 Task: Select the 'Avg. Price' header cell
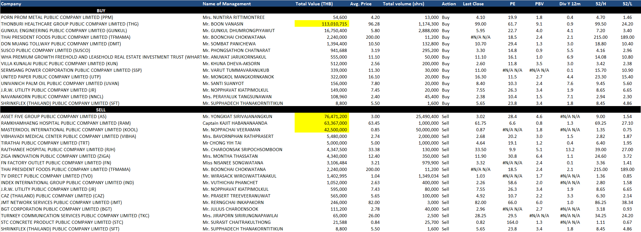[x=361, y=4]
